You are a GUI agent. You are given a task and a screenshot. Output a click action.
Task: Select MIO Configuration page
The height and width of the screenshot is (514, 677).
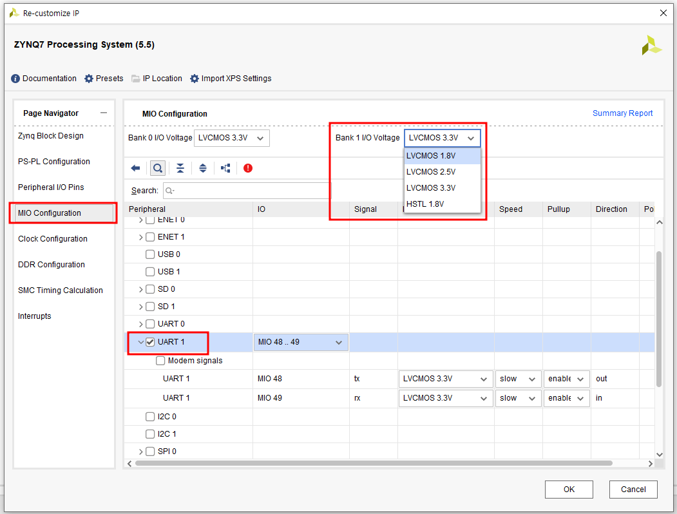[x=64, y=213]
